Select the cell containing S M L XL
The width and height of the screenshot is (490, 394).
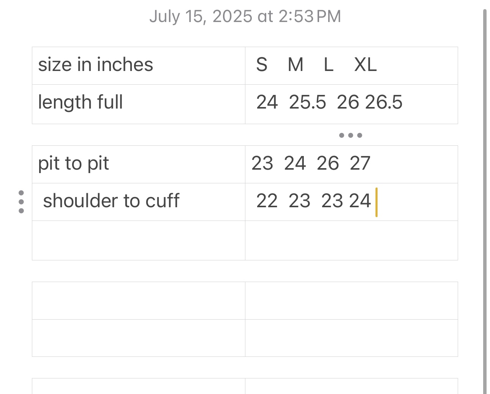[x=351, y=65]
